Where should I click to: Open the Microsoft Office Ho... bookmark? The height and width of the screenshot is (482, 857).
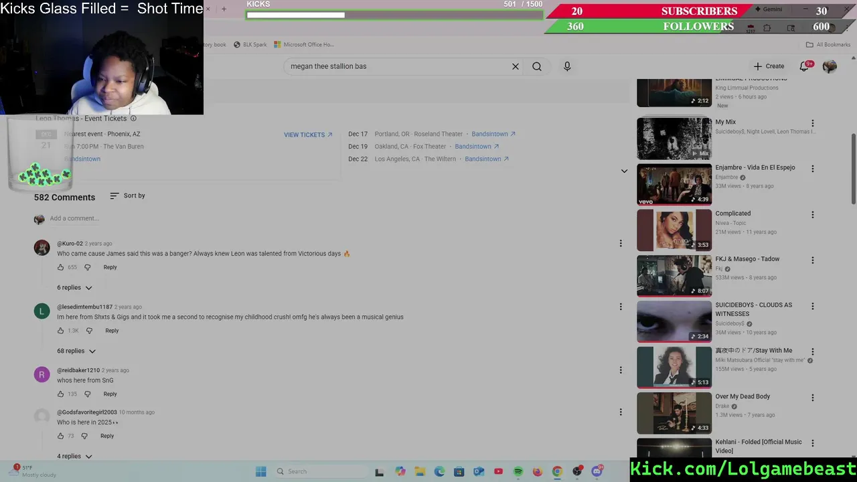click(304, 45)
